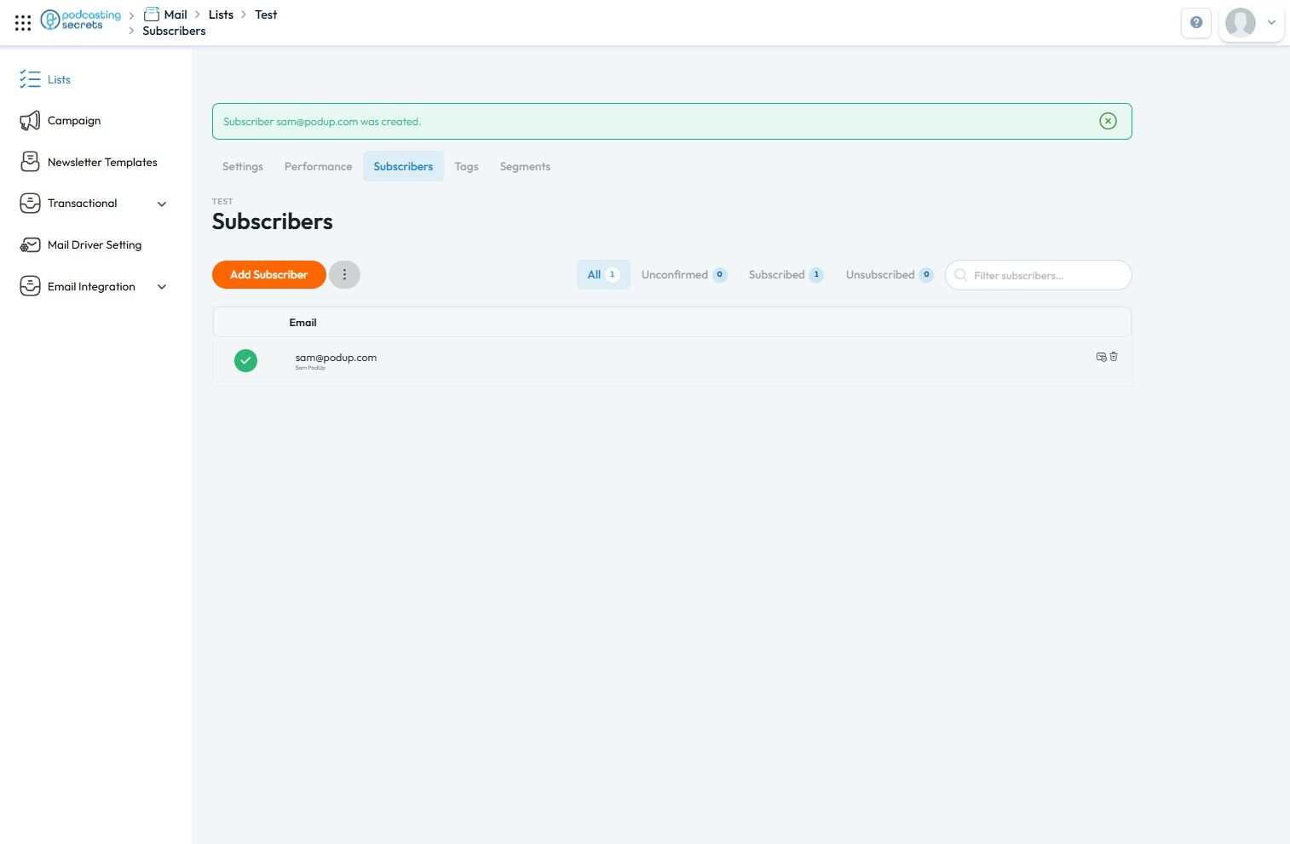The height and width of the screenshot is (844, 1290).
Task: Switch to the Tags tab
Action: pyautogui.click(x=466, y=167)
